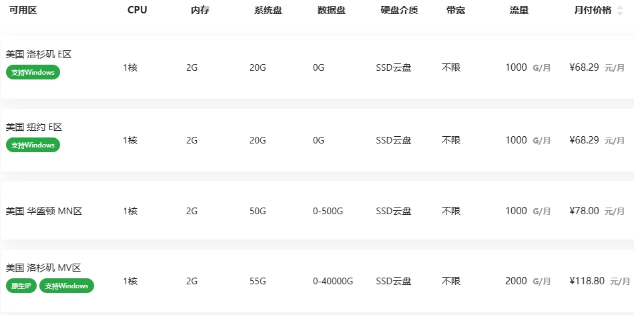Click 支持Windows badge under 洛杉矶 E区
634x315 pixels.
coord(33,72)
